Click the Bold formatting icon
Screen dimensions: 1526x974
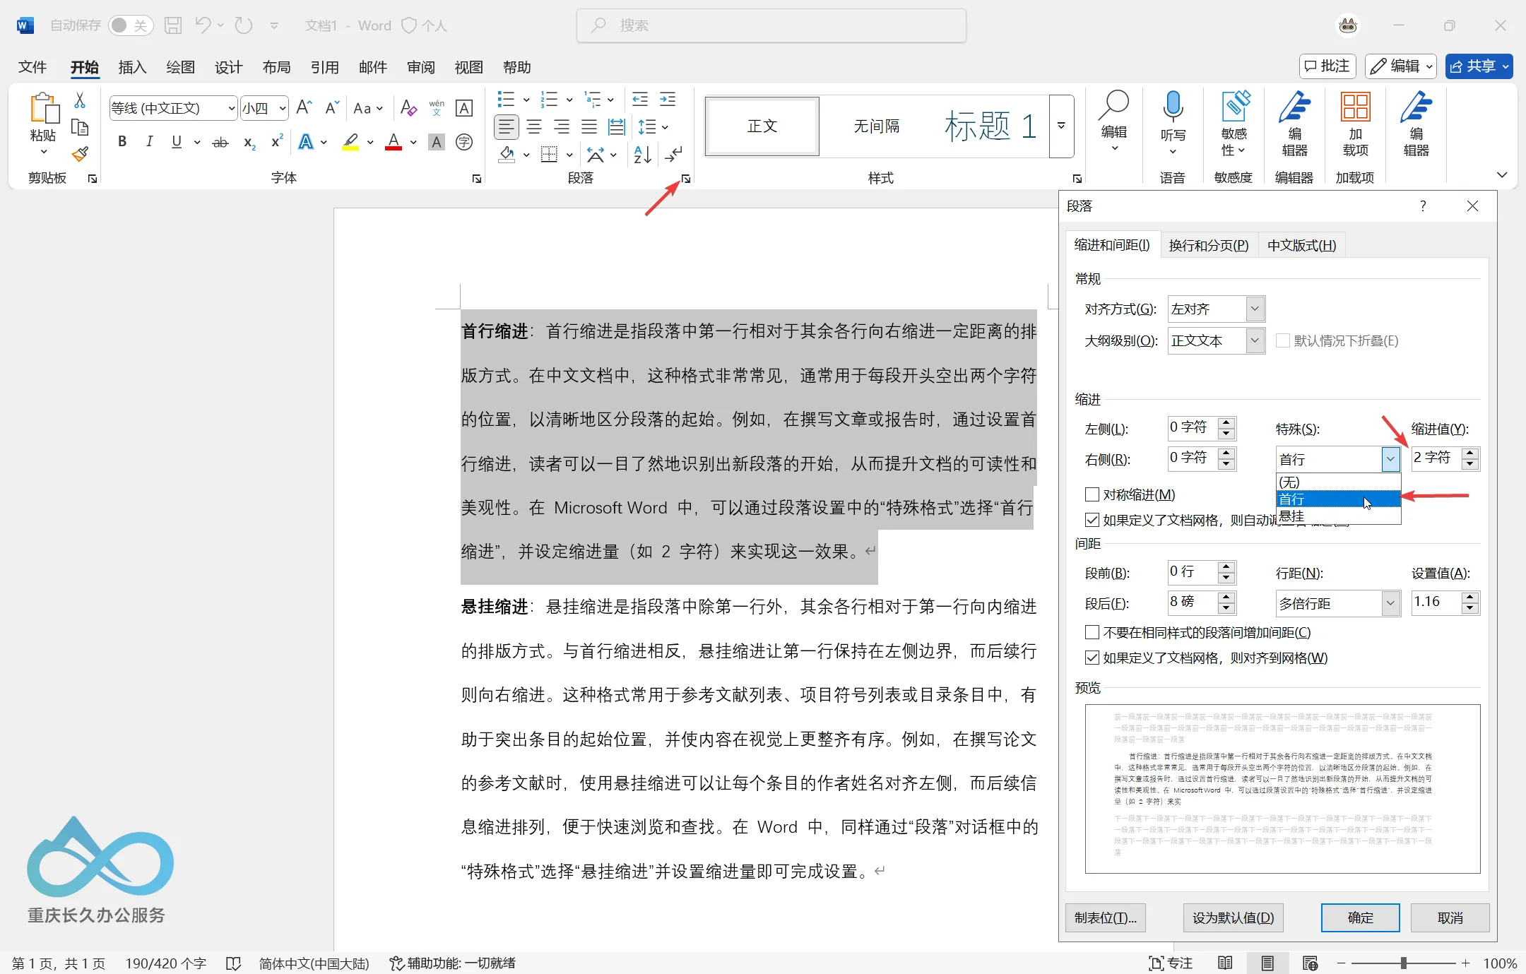click(x=122, y=142)
